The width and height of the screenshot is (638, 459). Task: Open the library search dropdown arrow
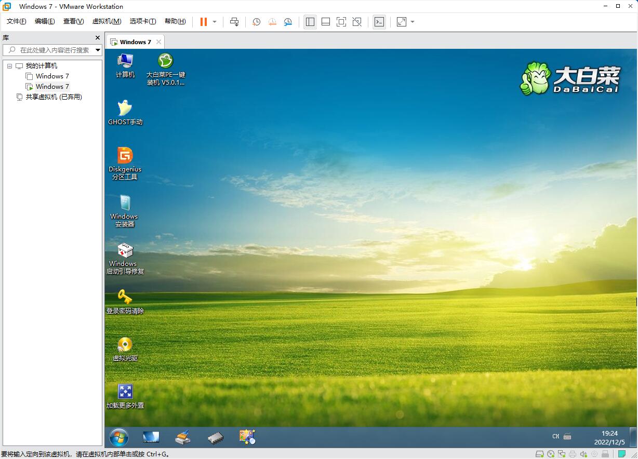[98, 50]
